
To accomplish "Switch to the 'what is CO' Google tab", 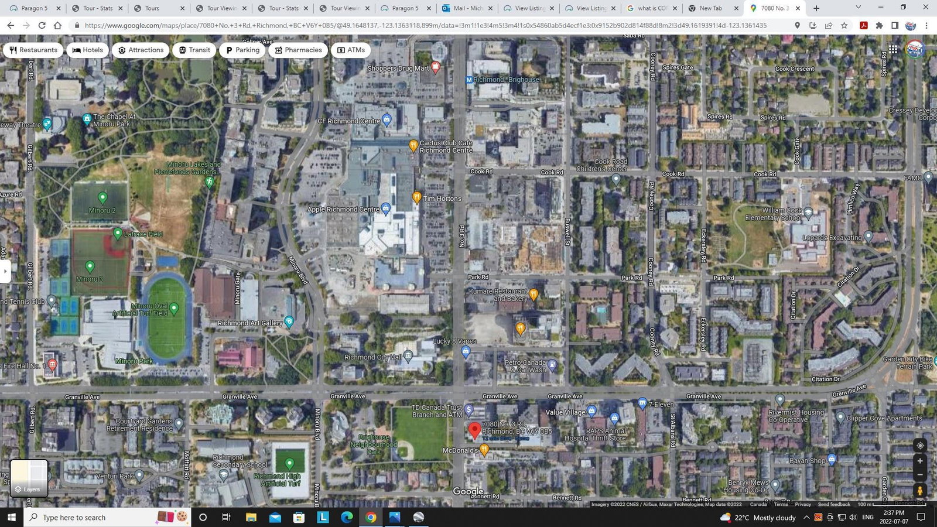I will 651,8.
